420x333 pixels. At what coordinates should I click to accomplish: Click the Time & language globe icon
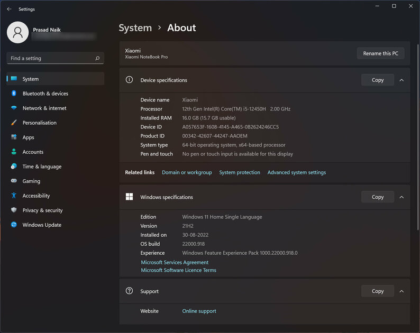tap(14, 166)
